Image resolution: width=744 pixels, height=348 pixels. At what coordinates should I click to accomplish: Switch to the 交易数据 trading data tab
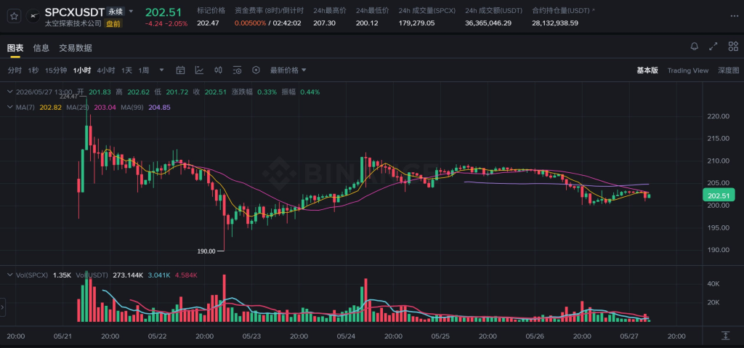76,47
